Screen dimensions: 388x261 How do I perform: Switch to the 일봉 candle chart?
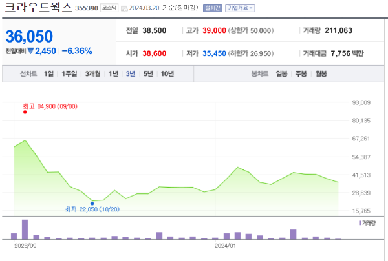[x=281, y=73]
